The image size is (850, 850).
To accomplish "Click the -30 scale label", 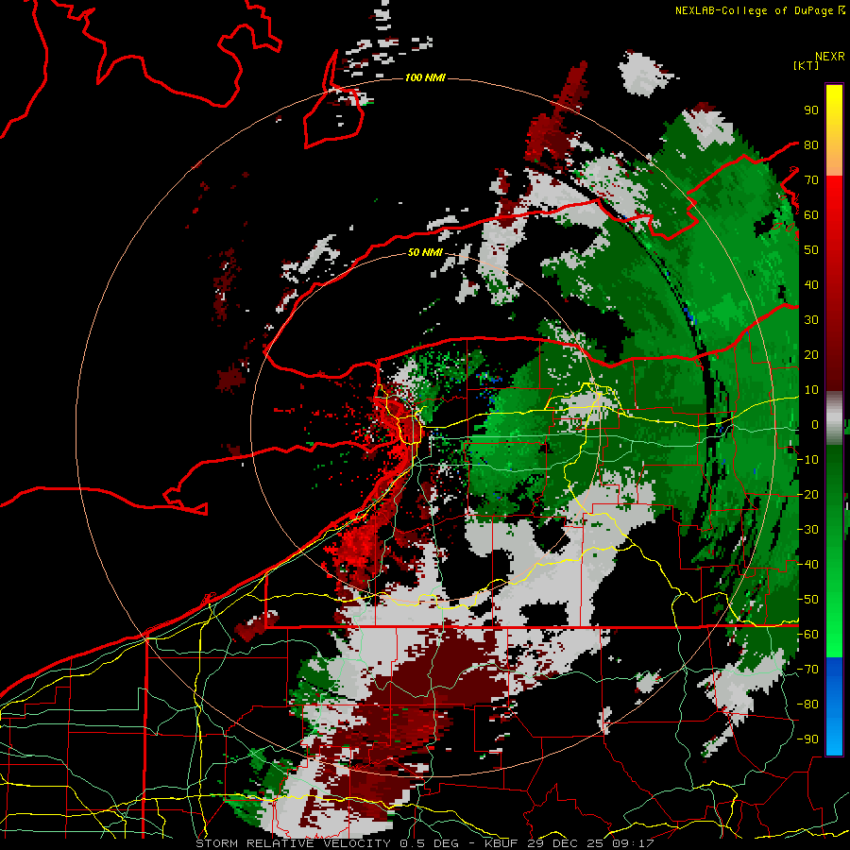I will pos(807,530).
